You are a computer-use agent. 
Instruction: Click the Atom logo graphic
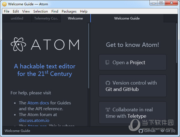(x=45, y=44)
